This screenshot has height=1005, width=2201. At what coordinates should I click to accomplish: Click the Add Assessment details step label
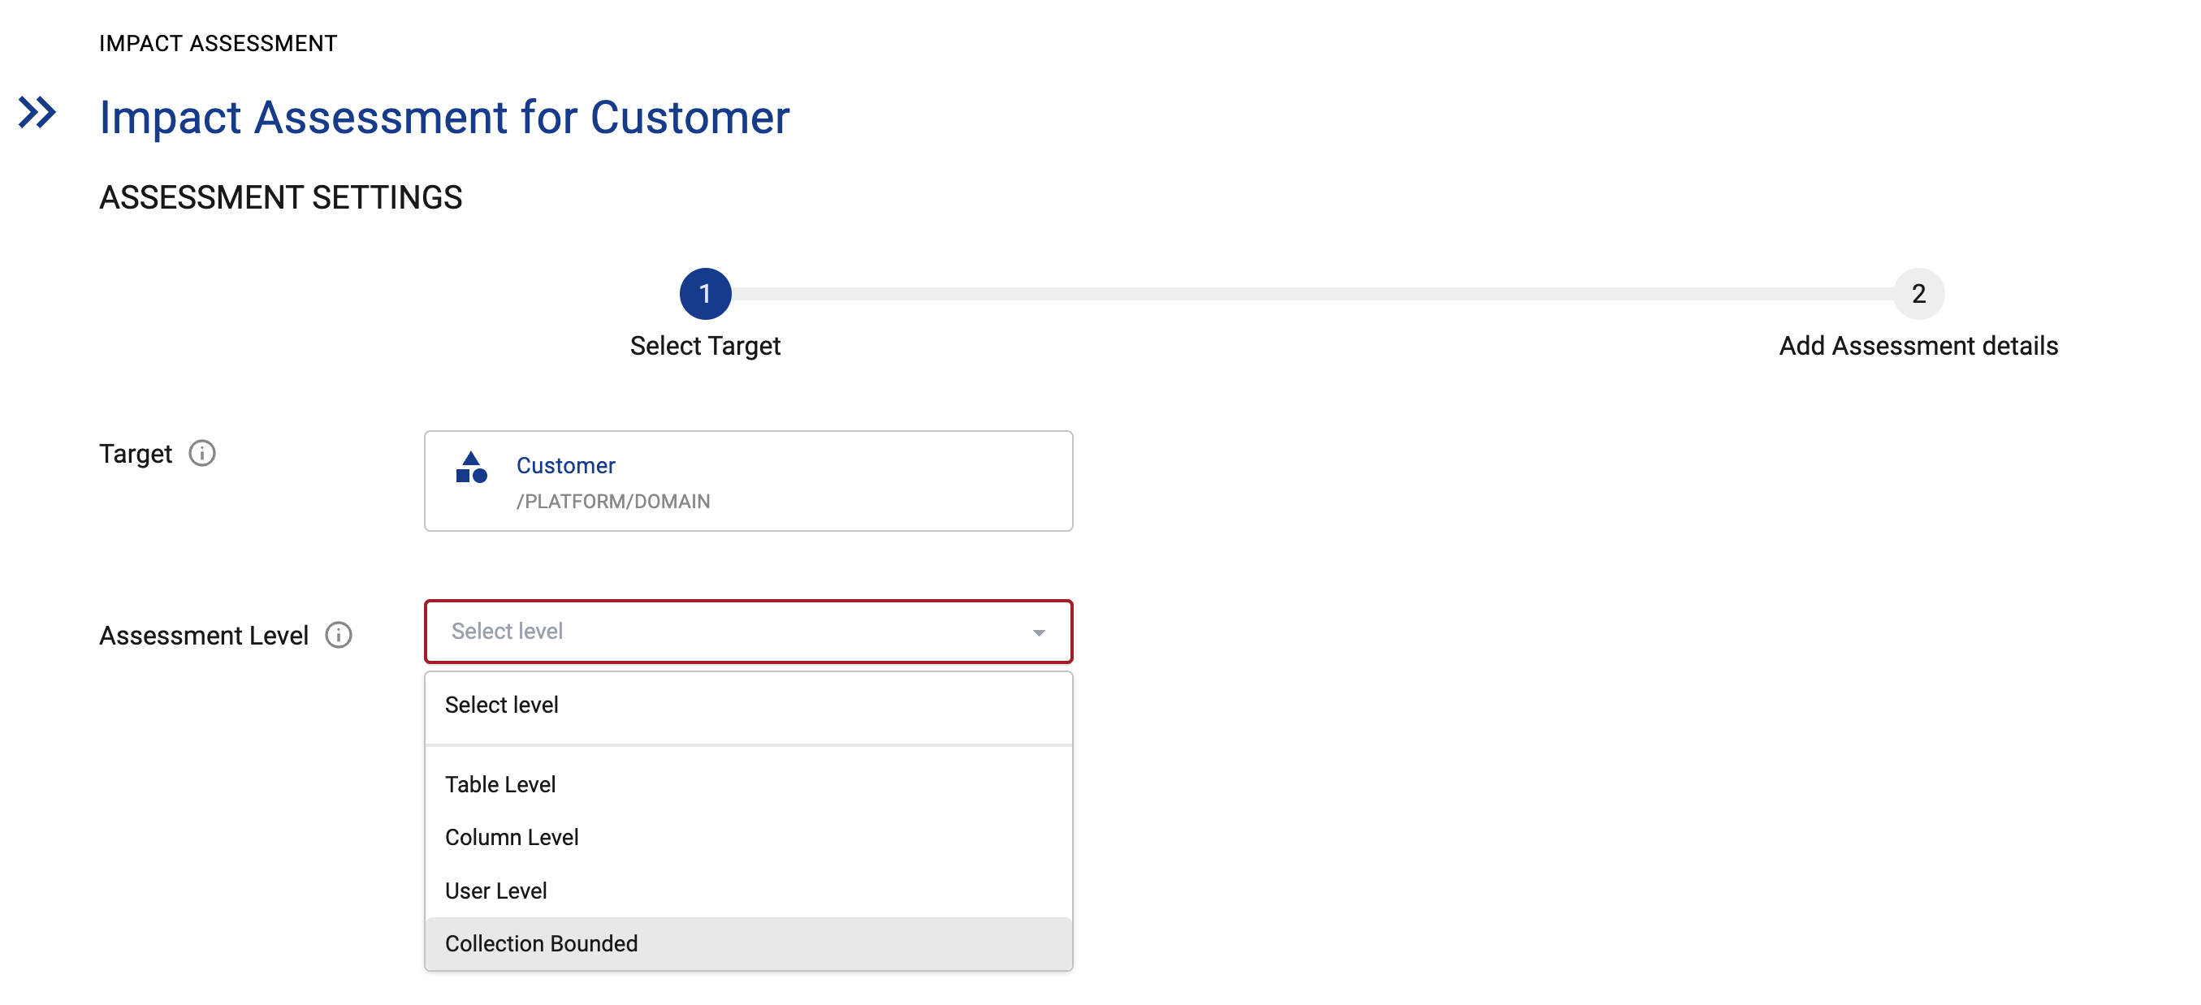point(1918,346)
